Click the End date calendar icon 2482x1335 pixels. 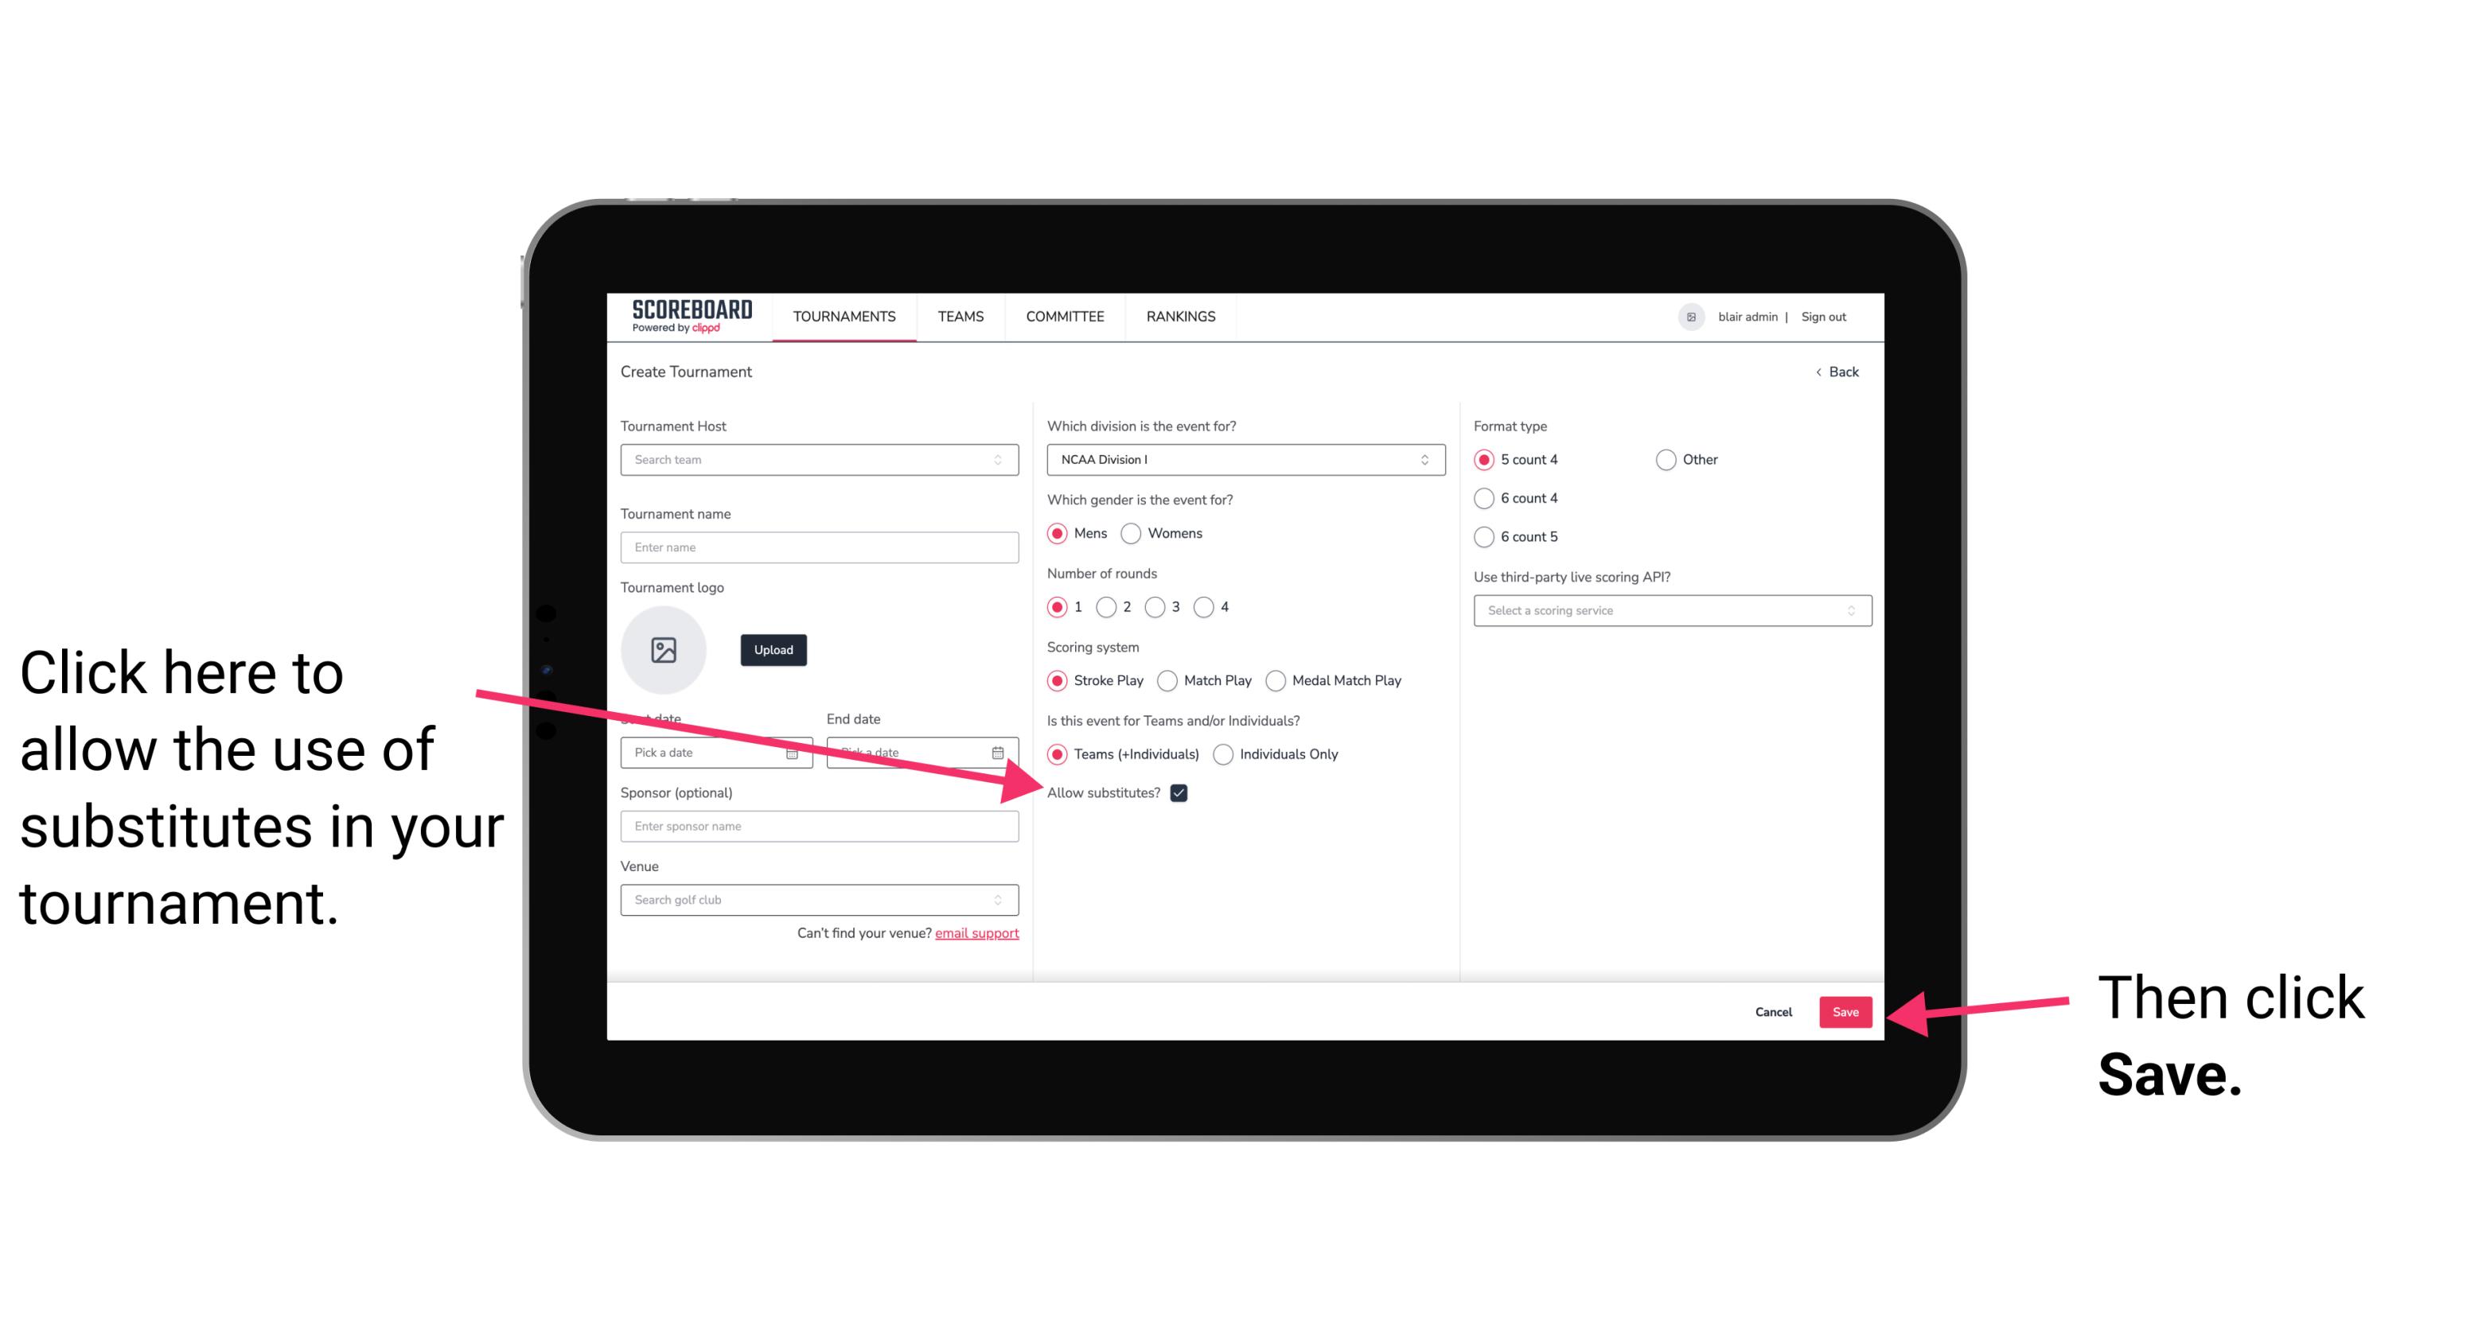[1001, 751]
